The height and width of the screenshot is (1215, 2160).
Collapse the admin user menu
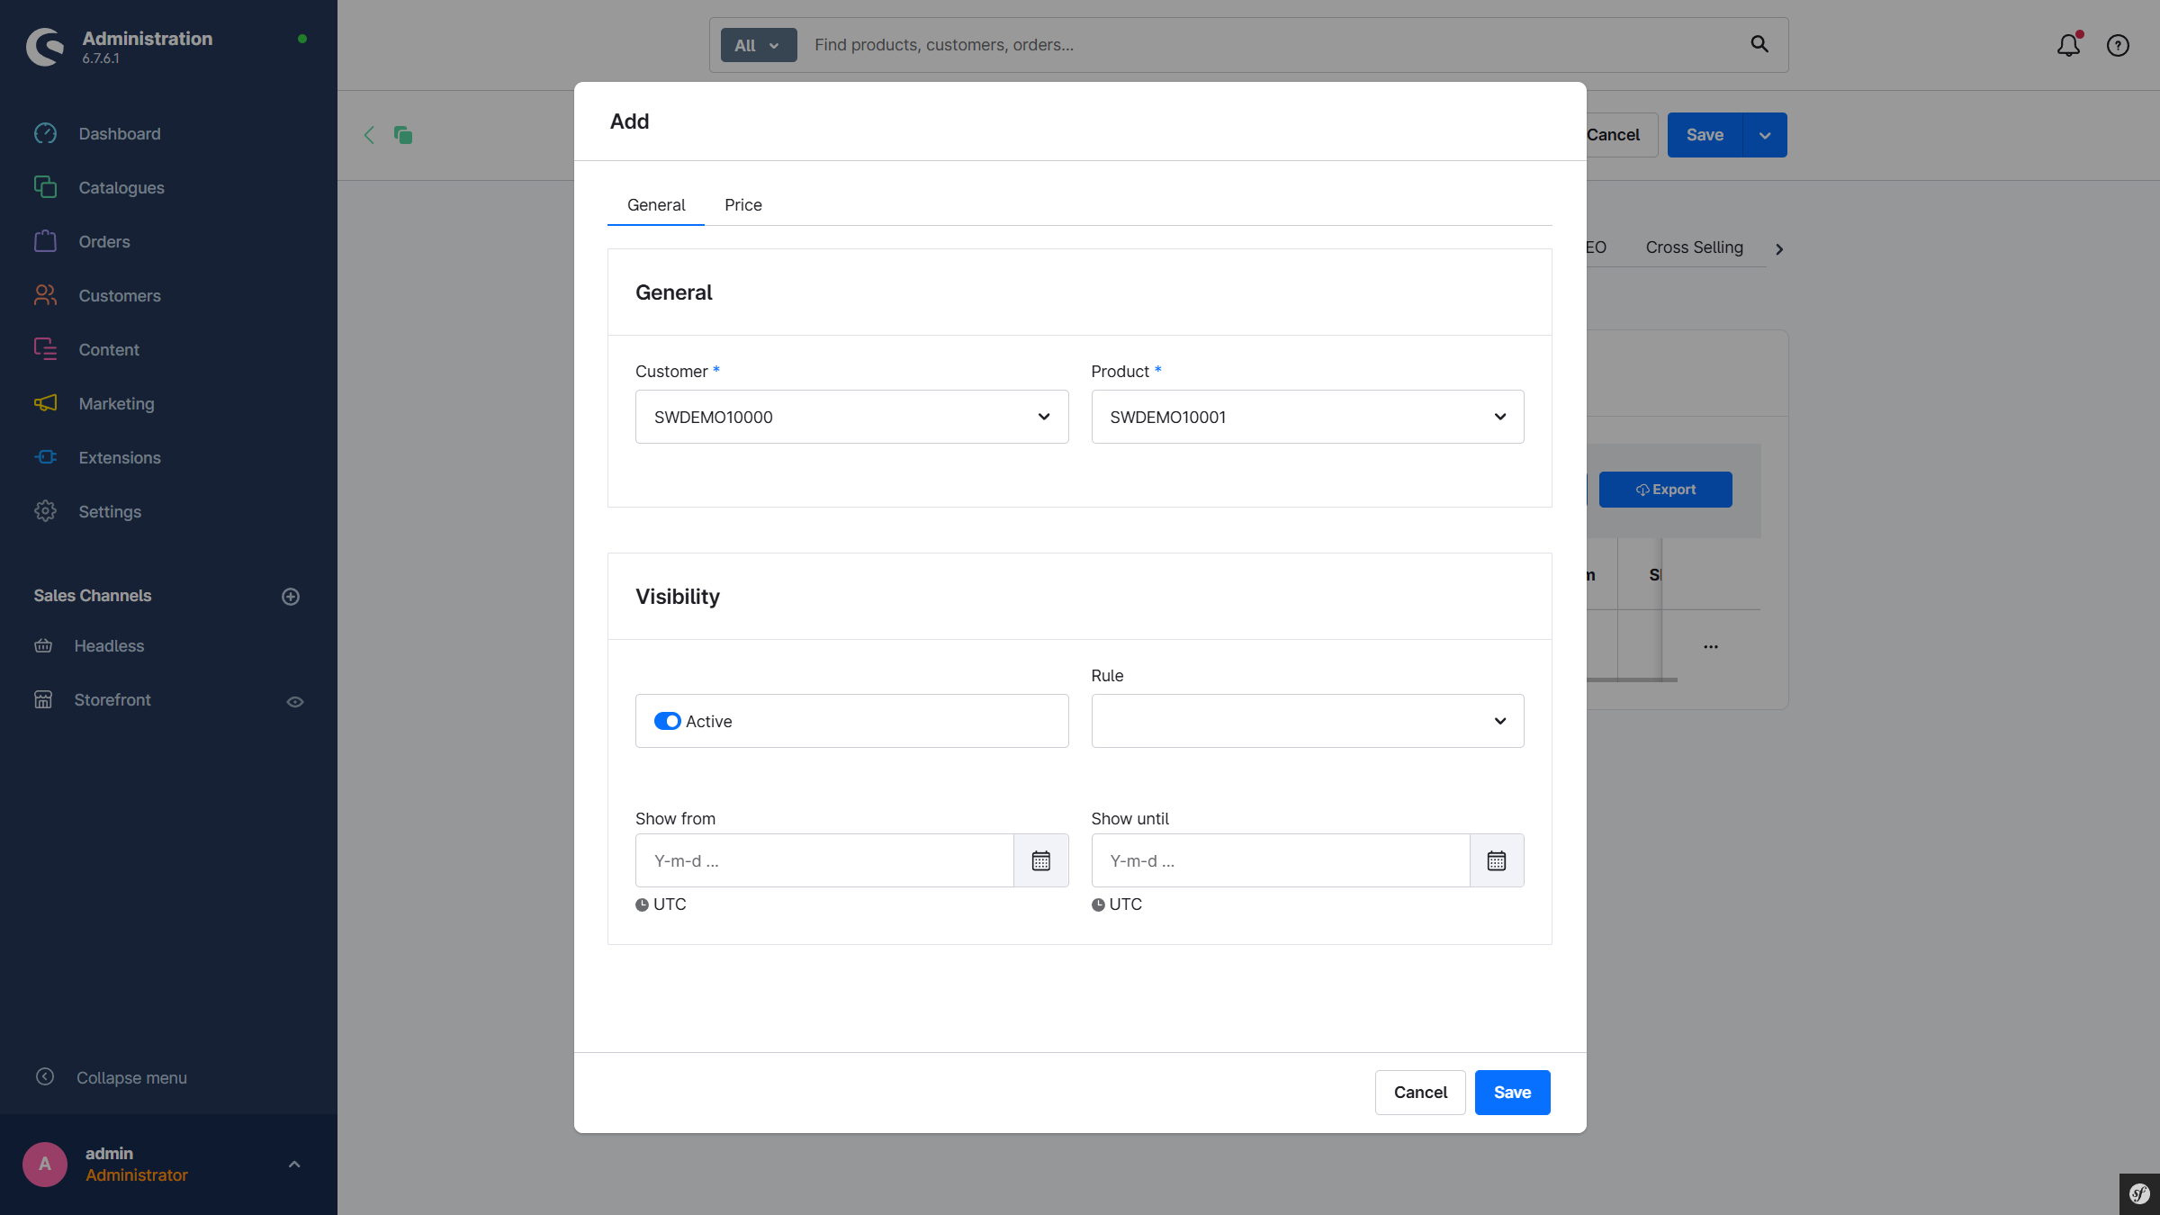293,1164
